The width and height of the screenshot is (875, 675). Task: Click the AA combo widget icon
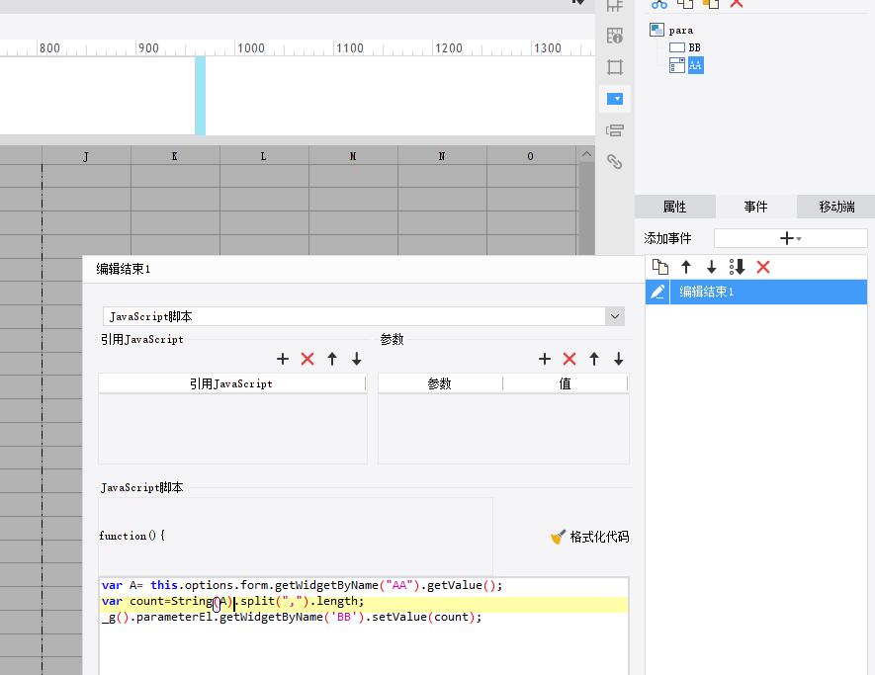coord(677,65)
